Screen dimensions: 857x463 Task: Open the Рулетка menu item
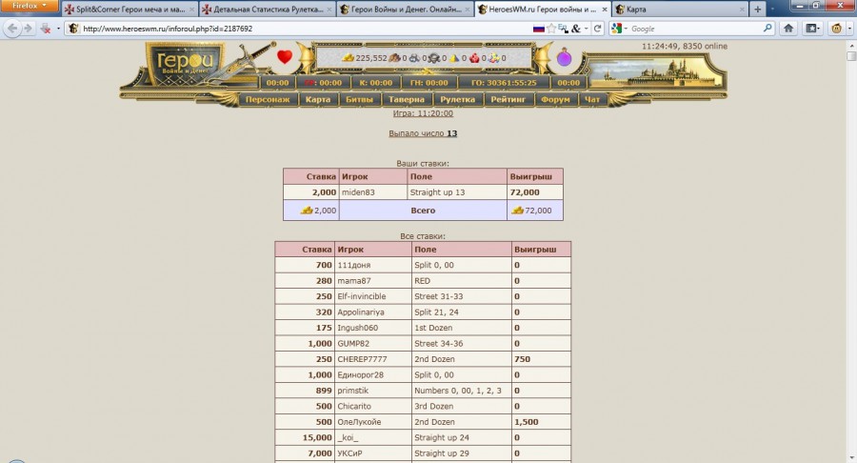click(458, 99)
